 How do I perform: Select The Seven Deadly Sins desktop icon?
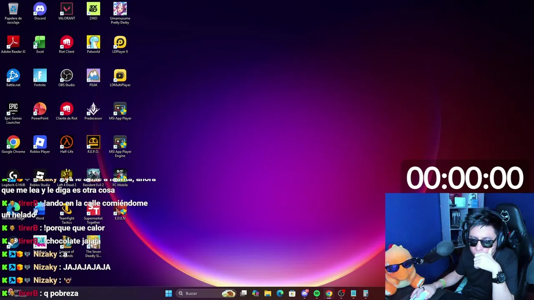[93, 247]
